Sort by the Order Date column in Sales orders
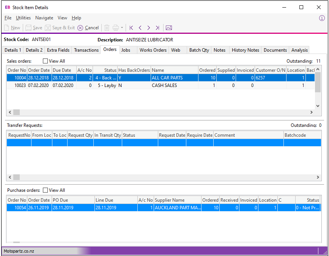Viewport: 329px width, 256px height. click(39, 70)
